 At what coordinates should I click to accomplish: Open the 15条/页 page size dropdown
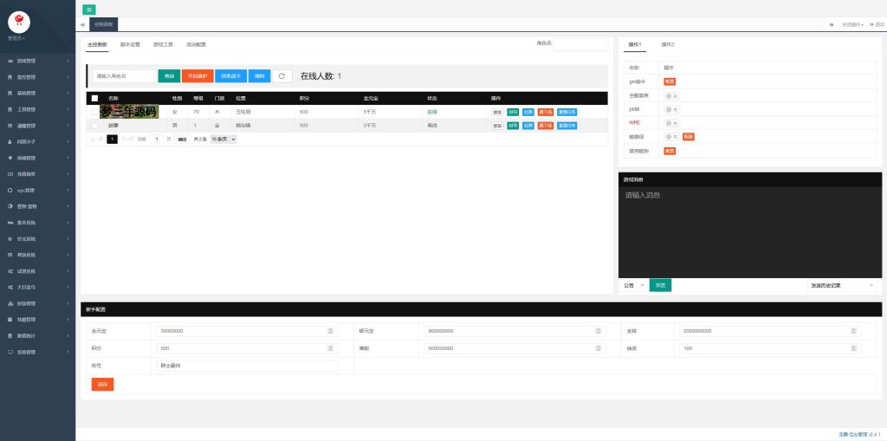click(x=223, y=139)
